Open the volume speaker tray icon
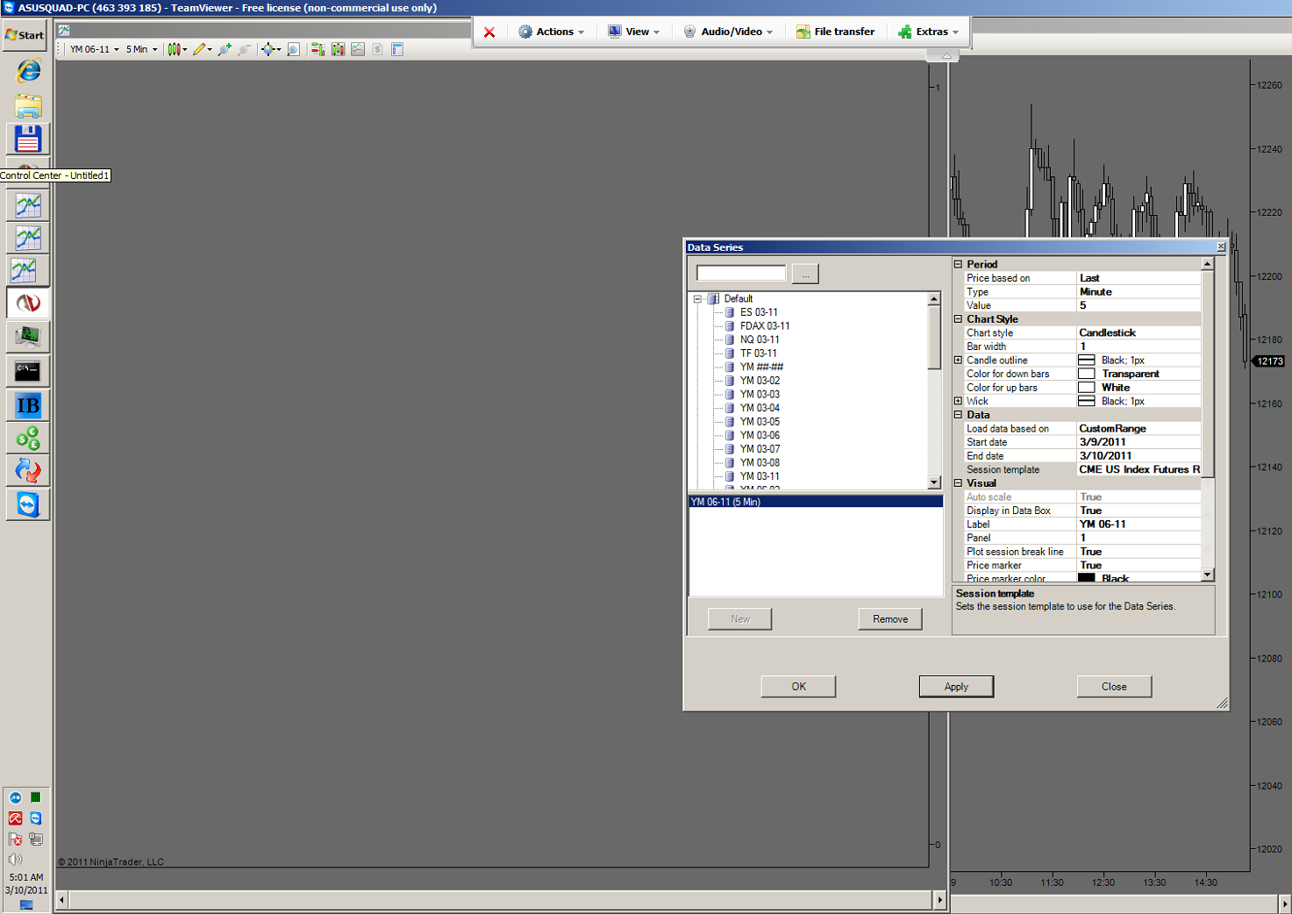This screenshot has width=1292, height=914. pyautogui.click(x=16, y=860)
